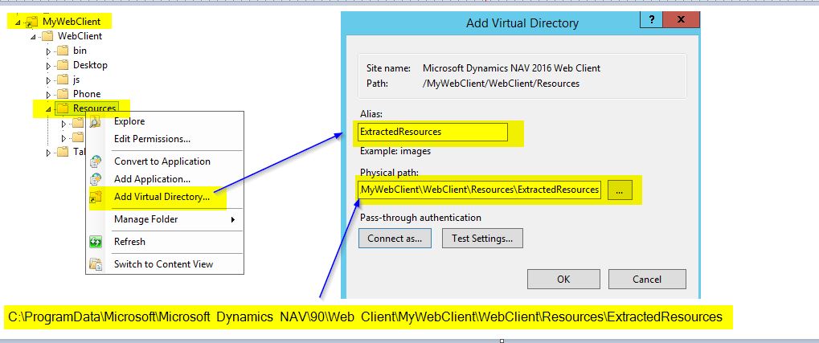
Task: Click the Alias input field
Action: 433,132
